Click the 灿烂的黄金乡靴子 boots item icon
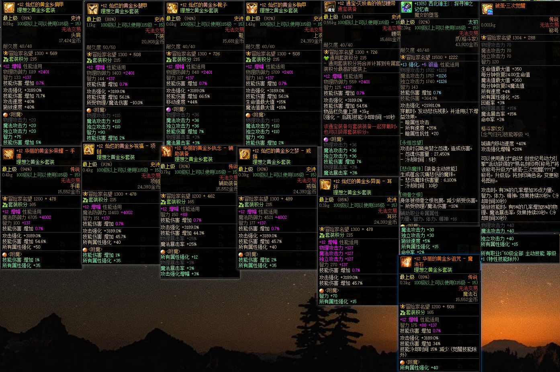This screenshot has height=372, width=560. (172, 8)
